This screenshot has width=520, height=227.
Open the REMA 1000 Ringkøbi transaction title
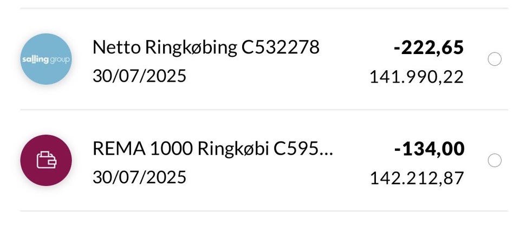click(x=212, y=149)
